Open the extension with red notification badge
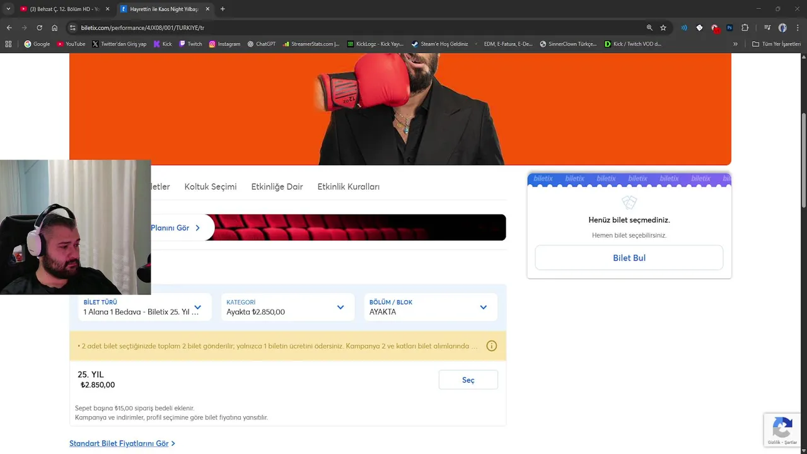807x454 pixels. pos(714,28)
